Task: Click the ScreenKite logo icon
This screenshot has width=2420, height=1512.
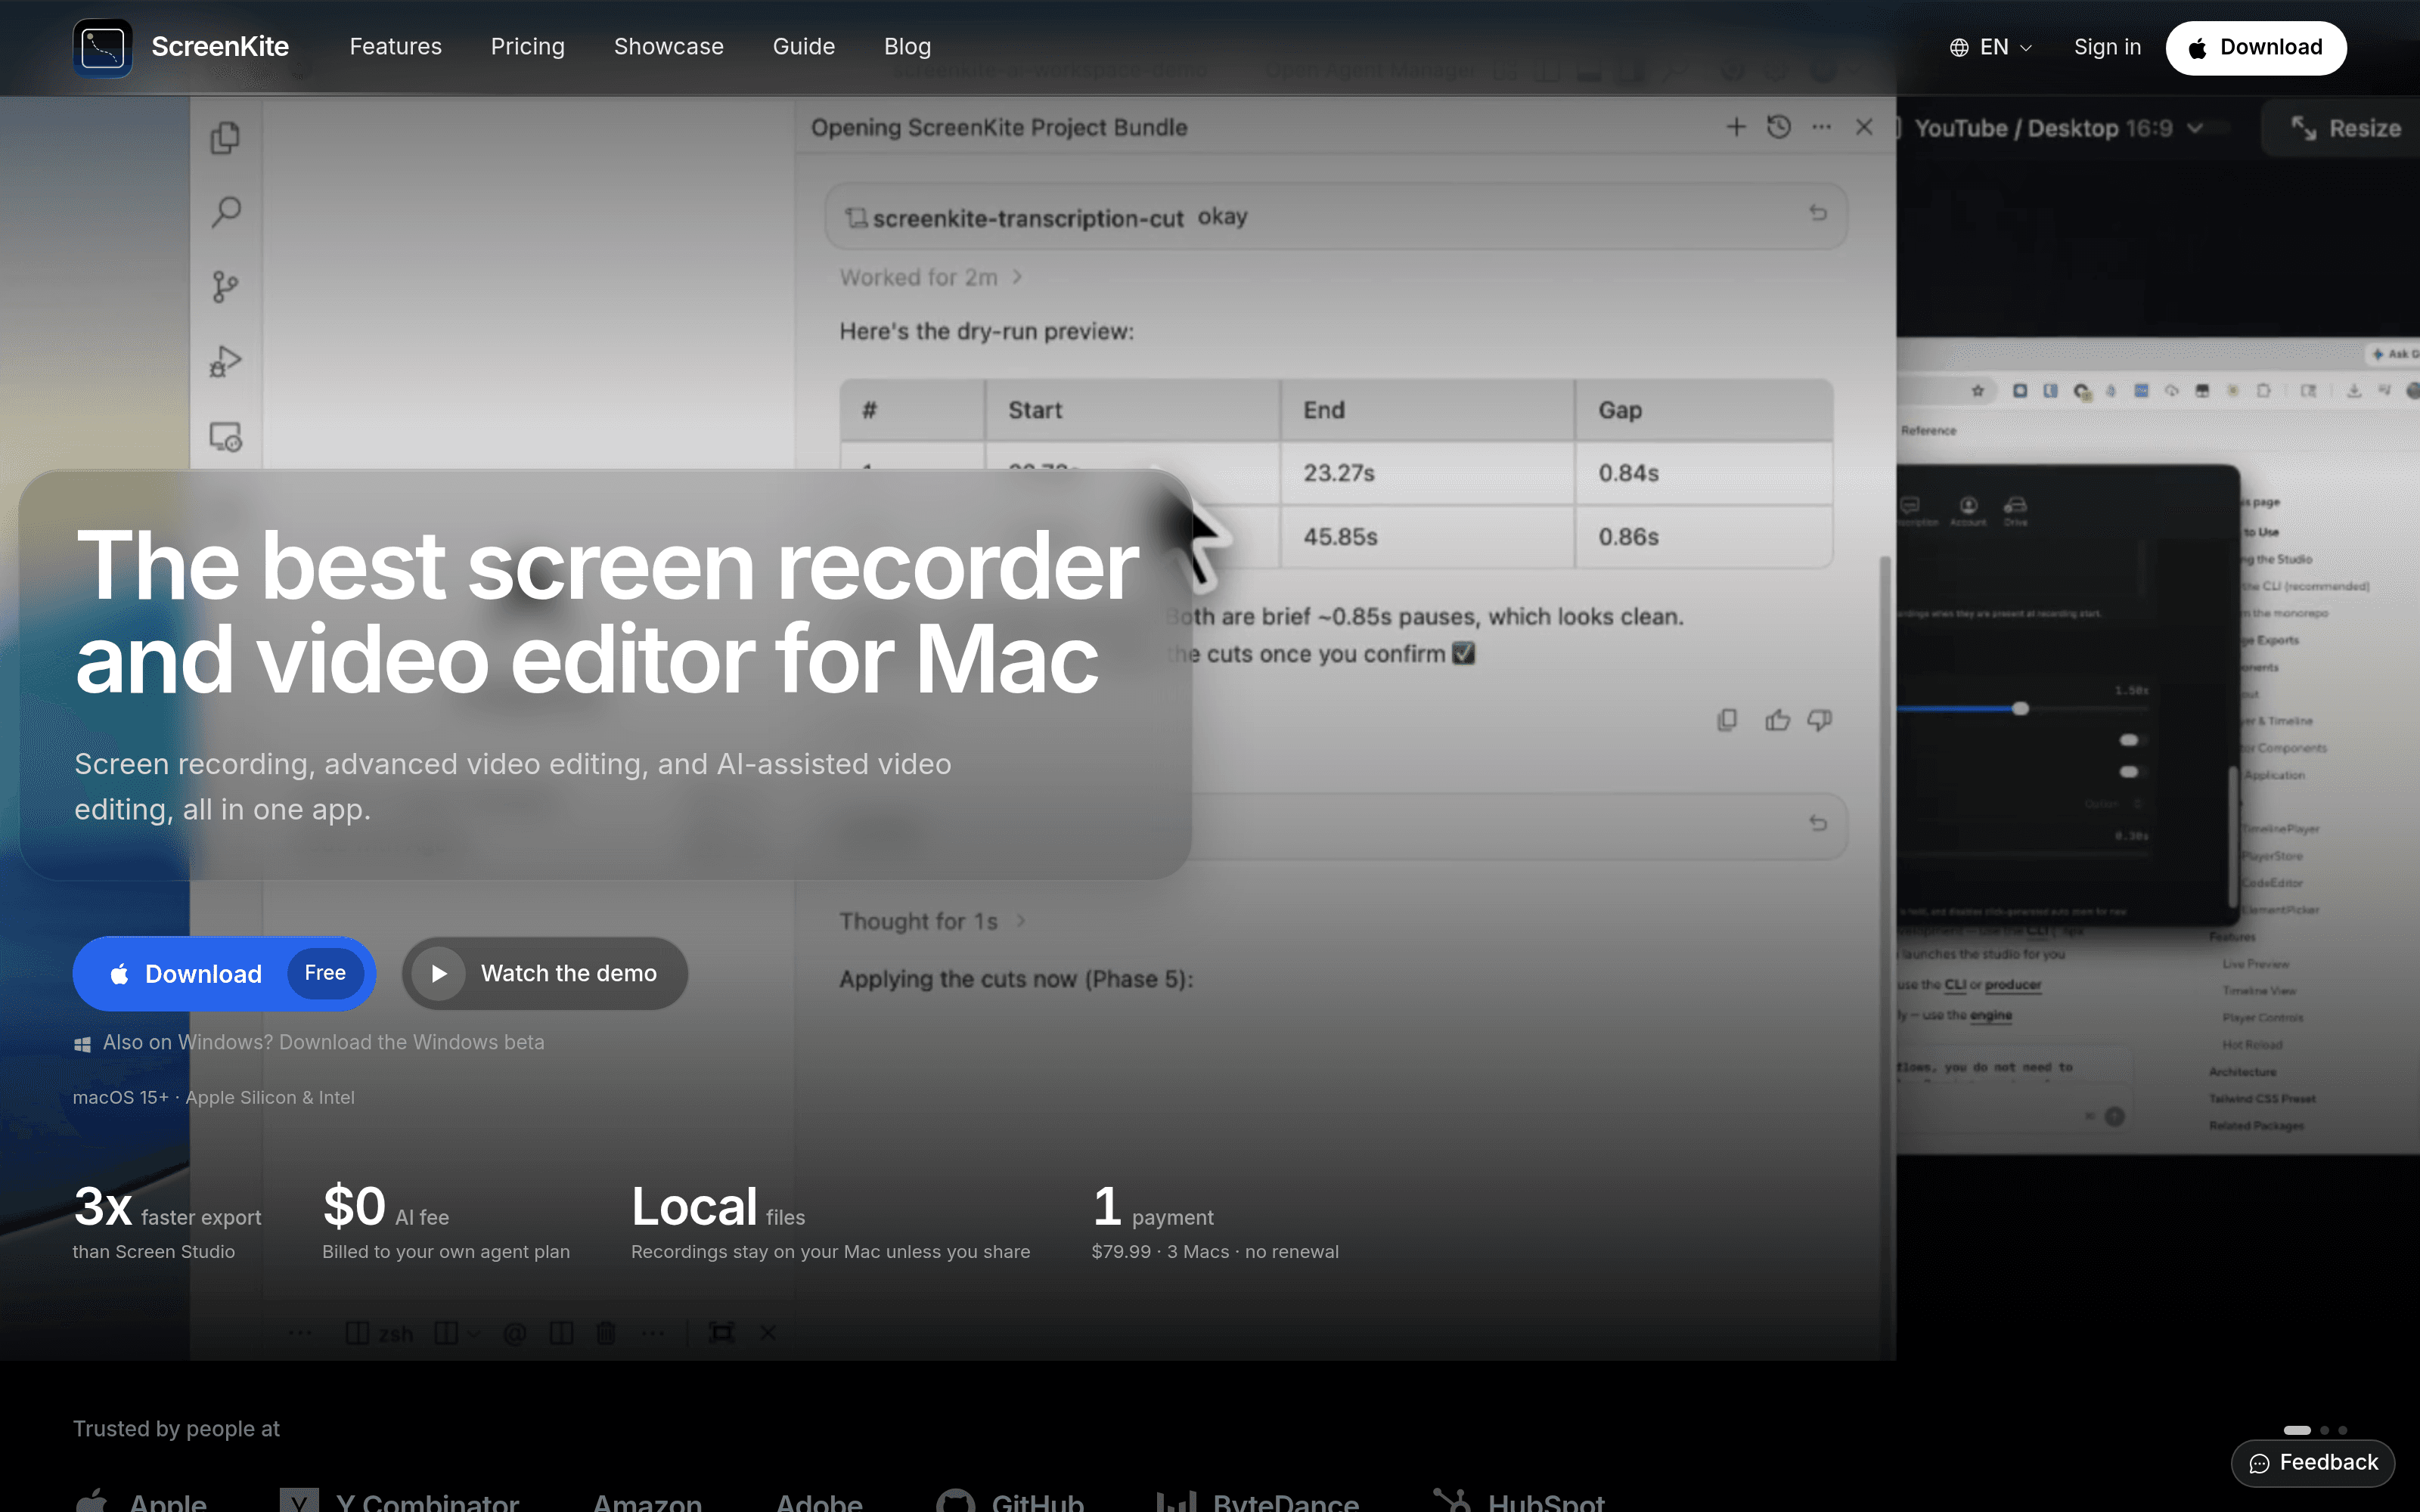Action: (x=102, y=47)
